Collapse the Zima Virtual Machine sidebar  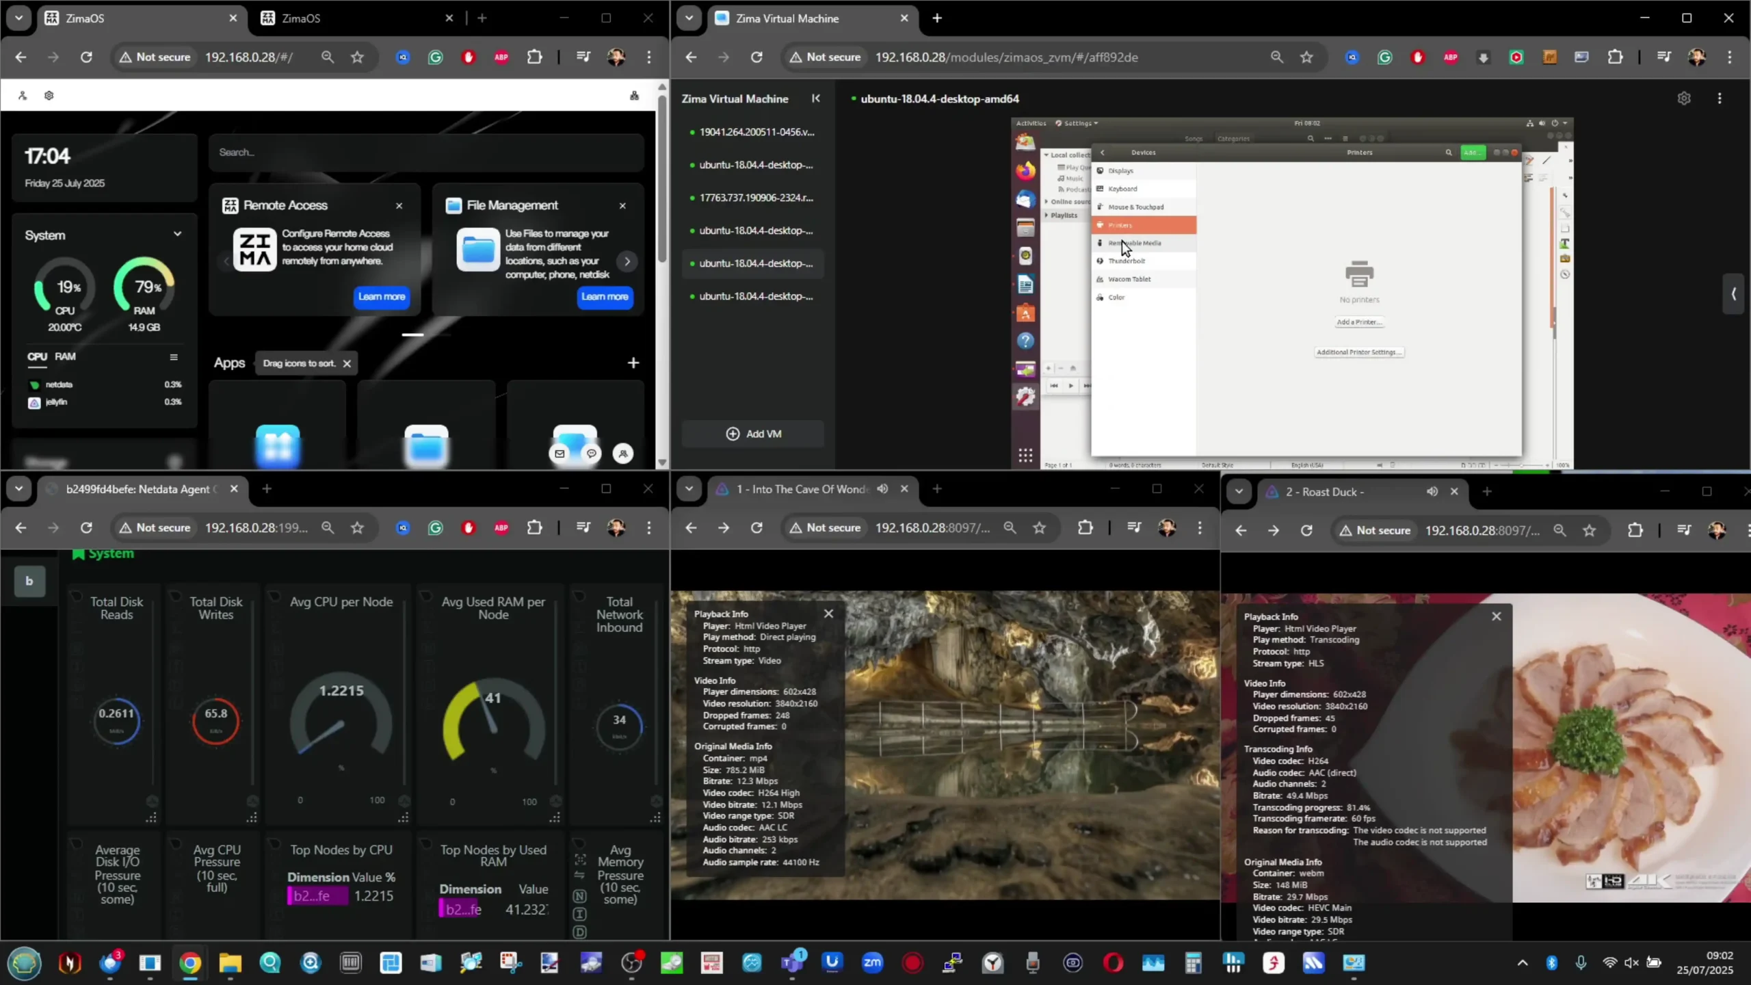click(x=815, y=98)
